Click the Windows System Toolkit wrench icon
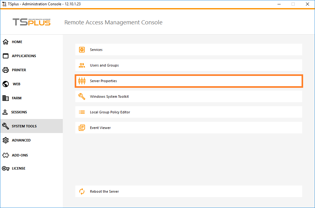The image size is (315, 208). [82, 97]
